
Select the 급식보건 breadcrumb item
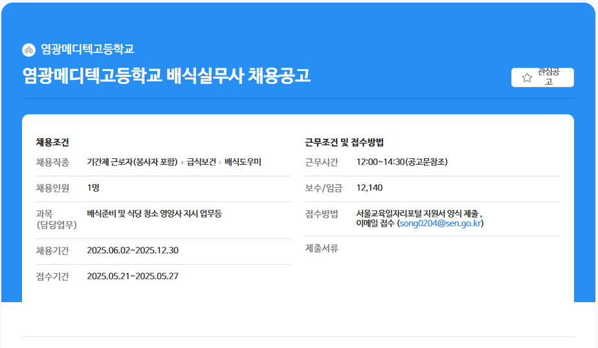pos(201,162)
